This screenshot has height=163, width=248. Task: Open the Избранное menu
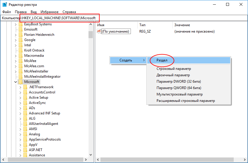pos(49,12)
